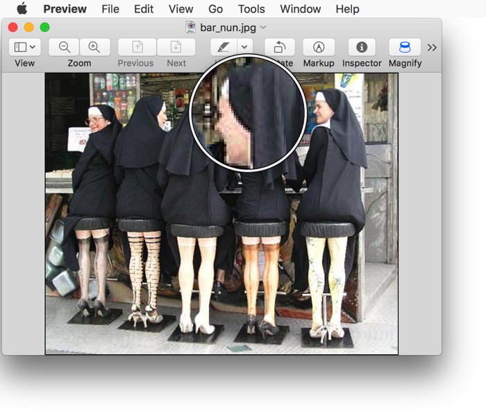This screenshot has width=486, height=409.
Task: Open the Preview application menu
Action: (x=65, y=9)
